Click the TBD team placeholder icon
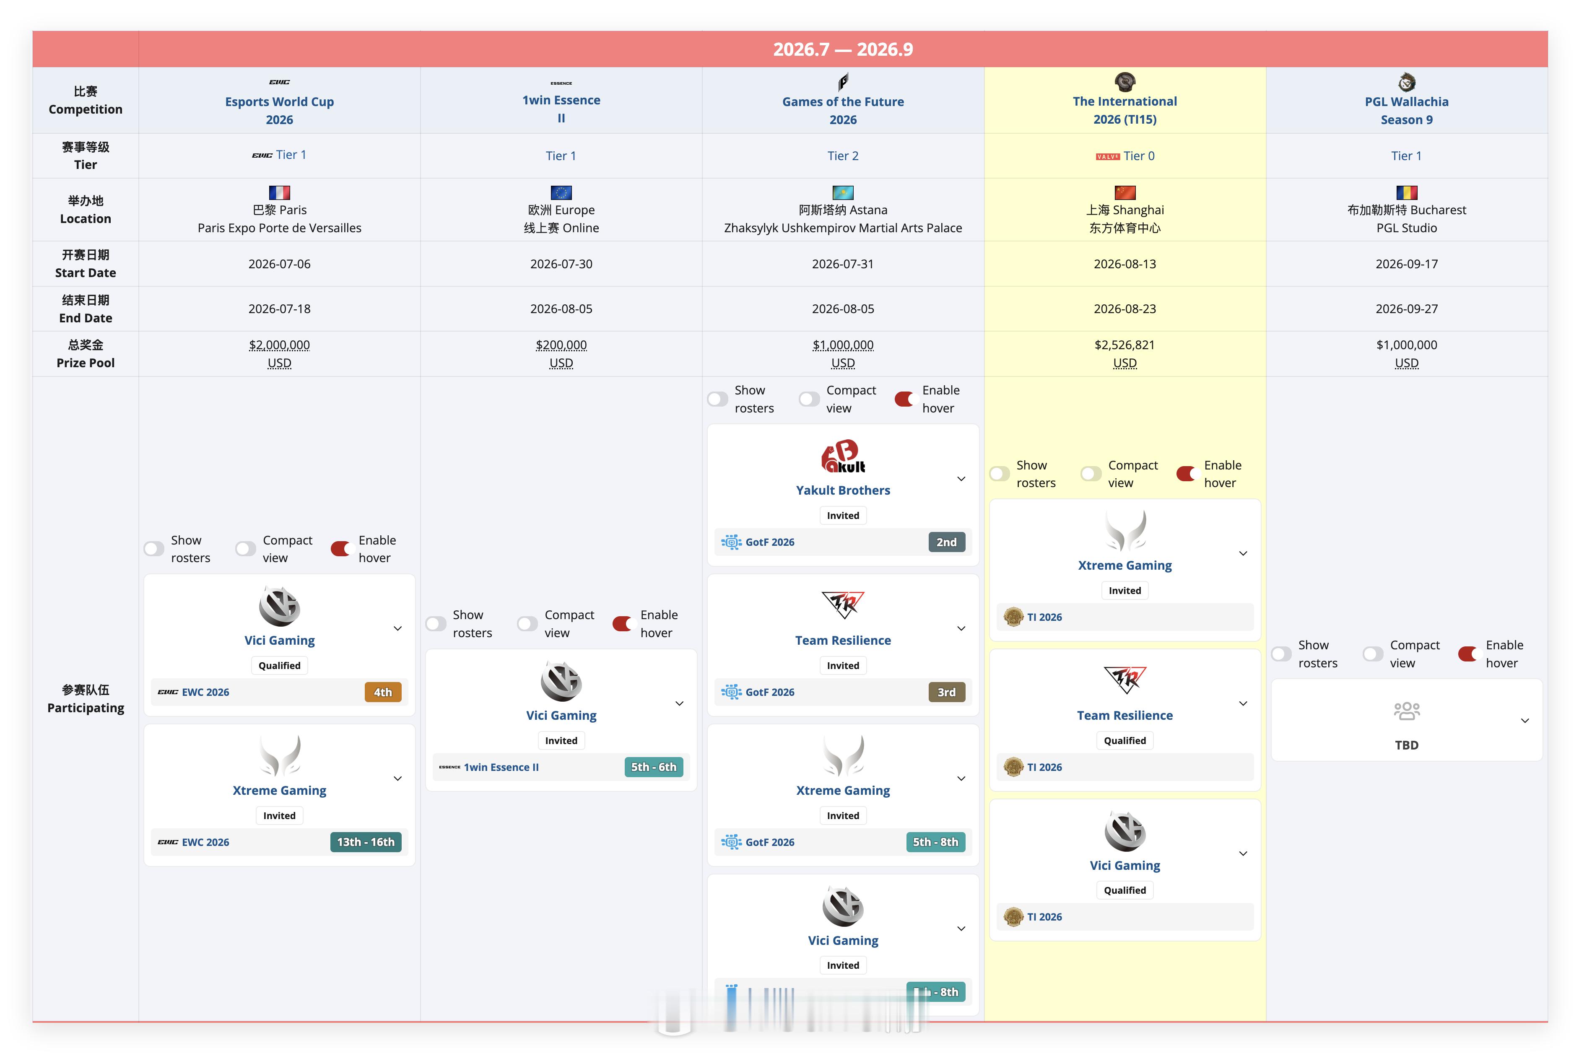 tap(1406, 711)
